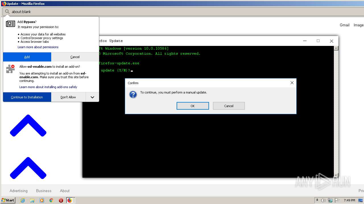This screenshot has width=364, height=204.
Task: Click the 7:49 PM clock
Action: click(x=349, y=200)
